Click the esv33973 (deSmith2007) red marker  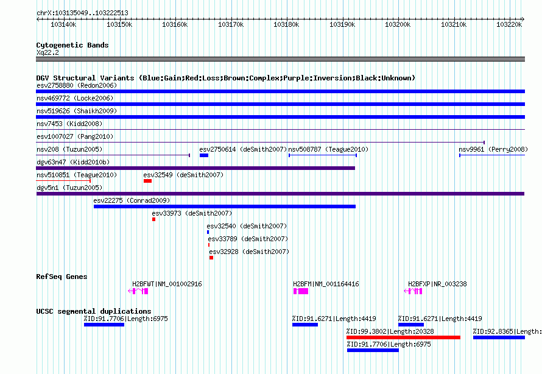click(154, 219)
